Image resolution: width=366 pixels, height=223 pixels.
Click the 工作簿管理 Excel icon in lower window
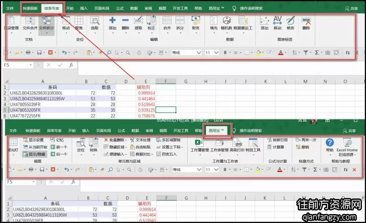tap(199, 143)
